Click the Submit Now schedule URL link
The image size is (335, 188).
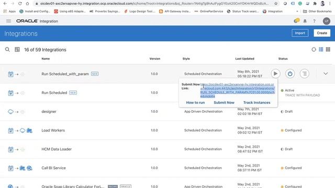[237, 90]
